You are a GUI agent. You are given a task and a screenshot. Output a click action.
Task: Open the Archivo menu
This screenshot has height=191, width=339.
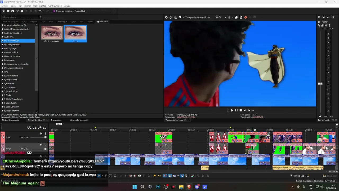pos(5,6)
